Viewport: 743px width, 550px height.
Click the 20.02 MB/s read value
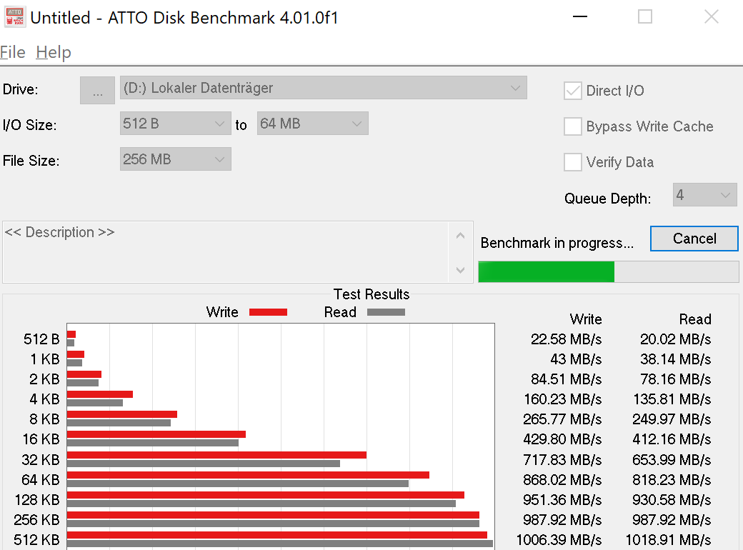(x=676, y=339)
